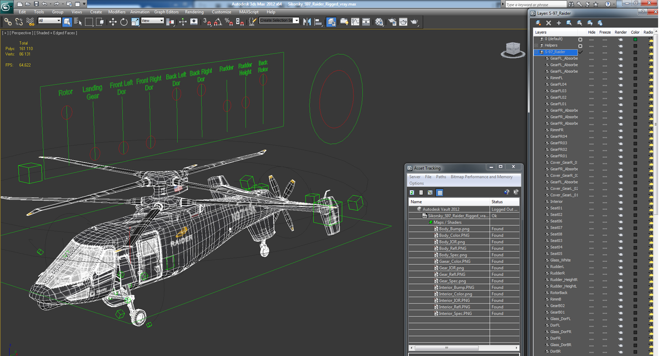Image resolution: width=659 pixels, height=356 pixels.
Task: Activate the Select and Scale tool
Action: (135, 21)
